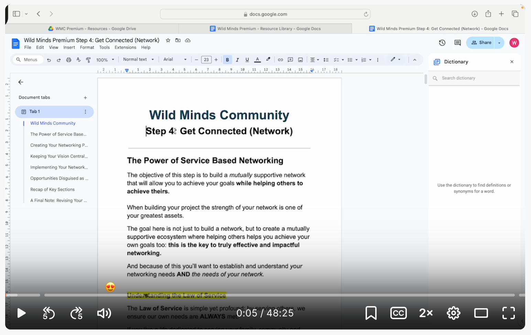Open the text alignment dropdown
The height and width of the screenshot is (335, 531).
click(314, 60)
